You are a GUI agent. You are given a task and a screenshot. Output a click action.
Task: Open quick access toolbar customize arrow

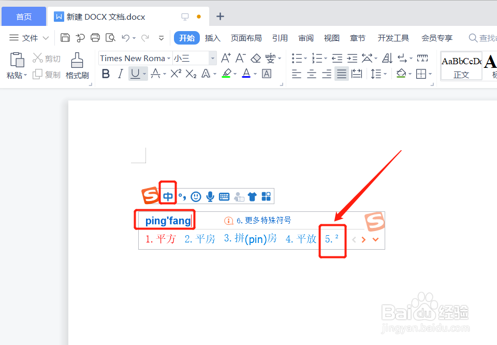coord(162,38)
